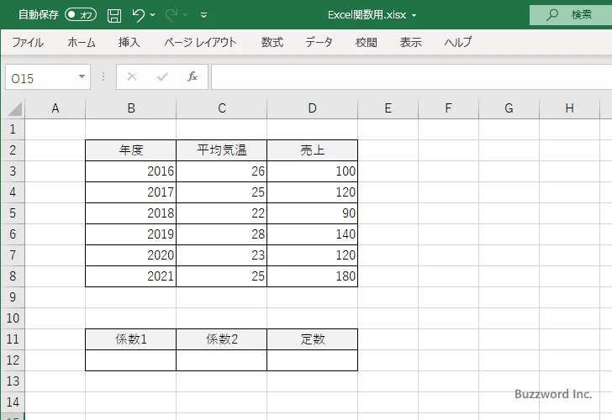Select row 14 header
Viewport: 612px width, 420px height.
tap(13, 402)
